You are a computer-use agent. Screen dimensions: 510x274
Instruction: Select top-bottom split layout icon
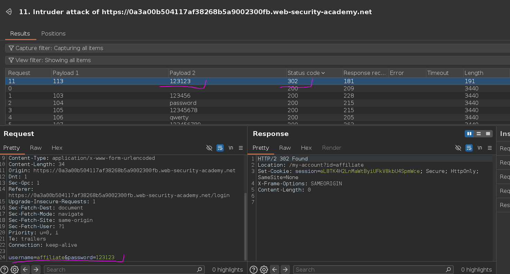coord(479,134)
